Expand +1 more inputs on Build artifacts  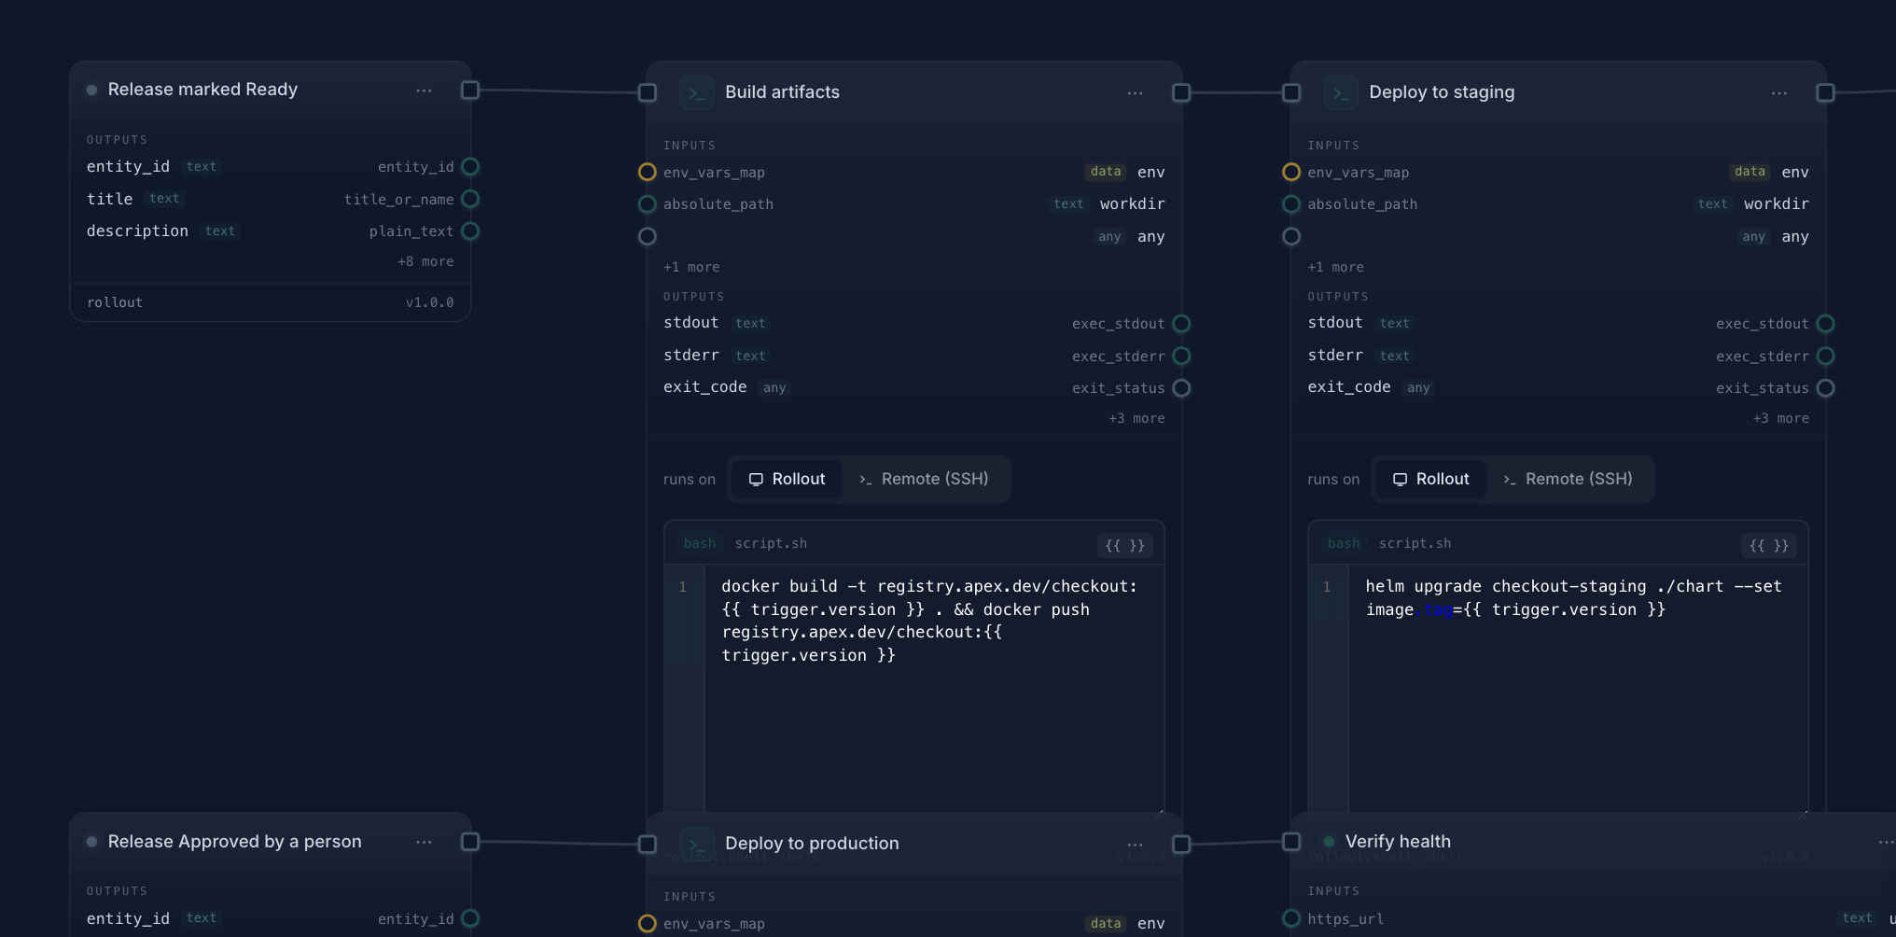click(x=691, y=268)
